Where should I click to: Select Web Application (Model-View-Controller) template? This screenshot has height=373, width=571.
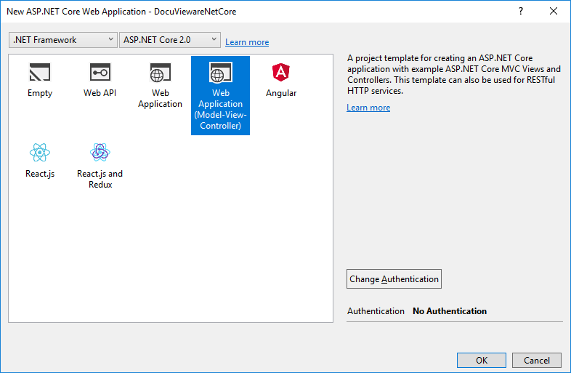click(220, 95)
